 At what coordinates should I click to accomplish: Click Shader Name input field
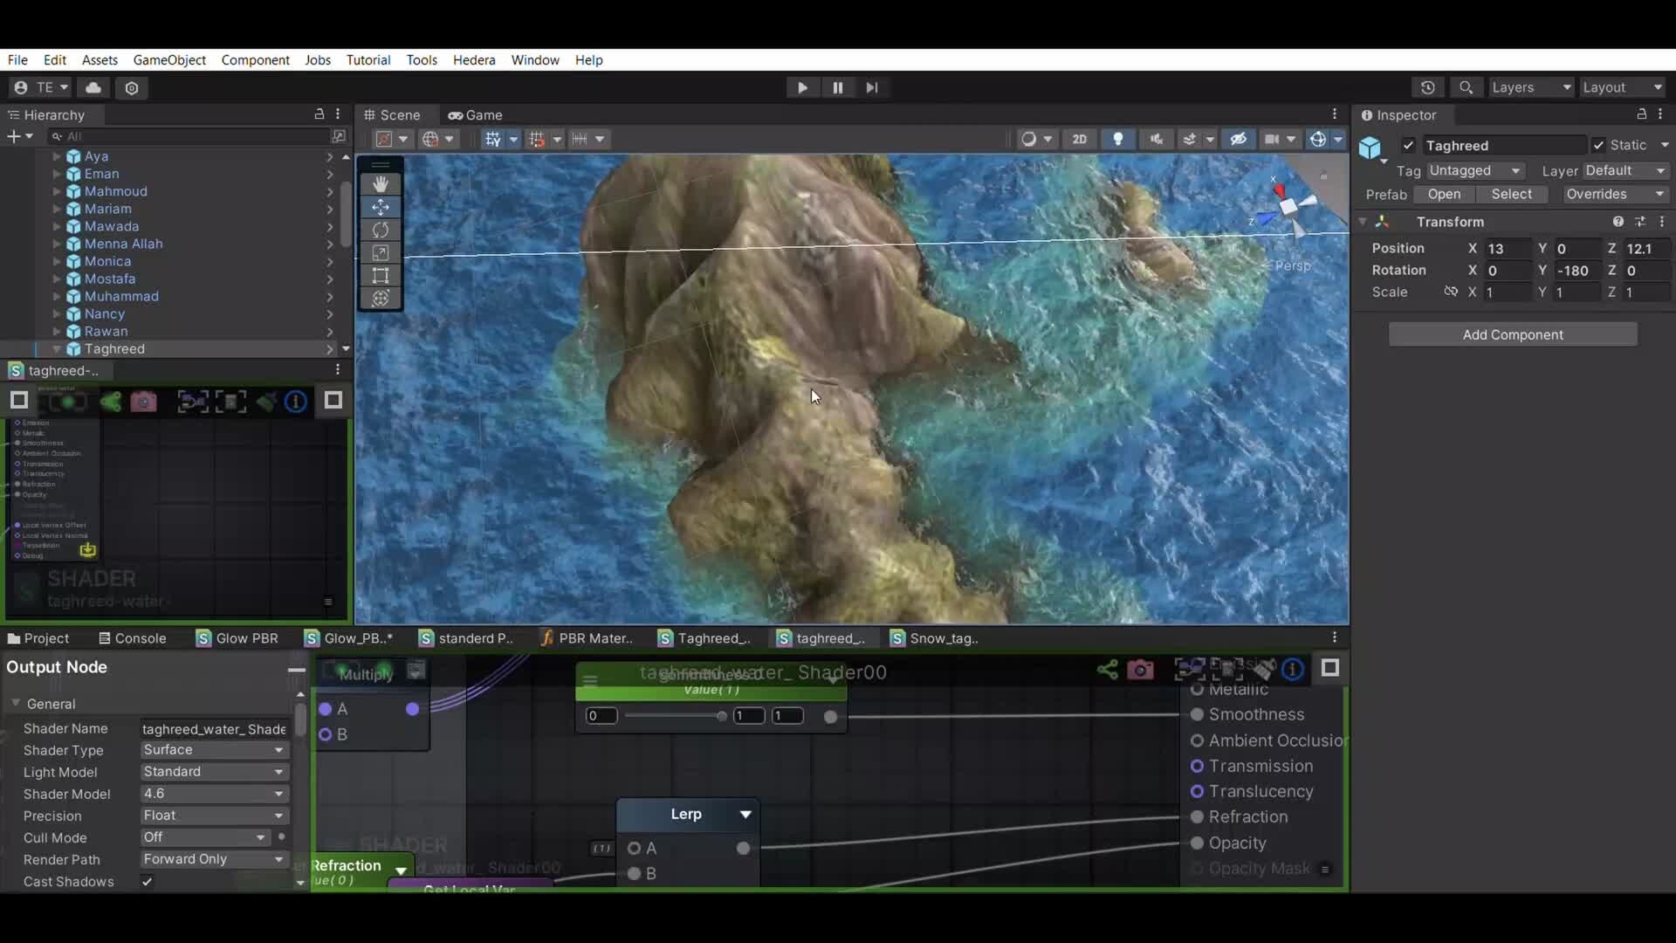(x=214, y=729)
